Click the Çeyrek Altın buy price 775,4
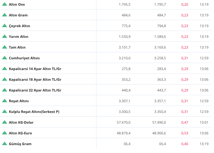214x153 pixels. coord(126,26)
